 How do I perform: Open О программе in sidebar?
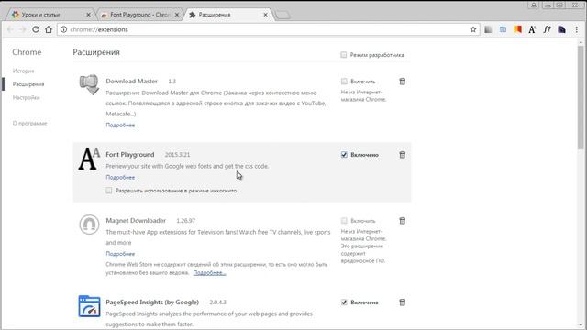coord(29,123)
